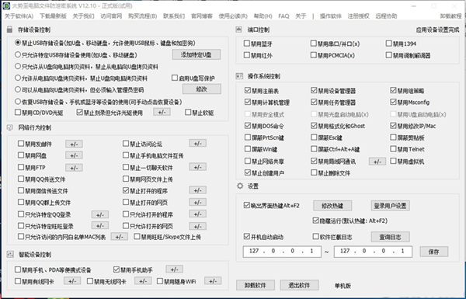Open 购买流程(B) menu
This screenshot has height=299, width=466.
[143, 16]
